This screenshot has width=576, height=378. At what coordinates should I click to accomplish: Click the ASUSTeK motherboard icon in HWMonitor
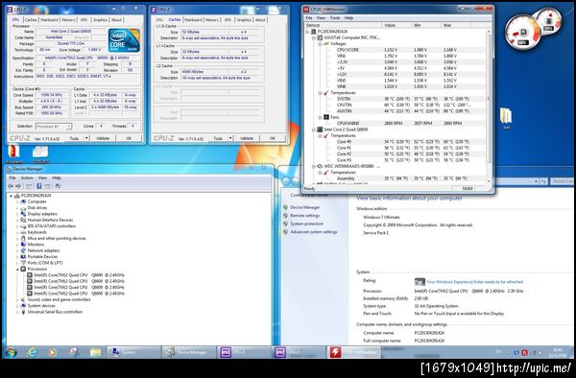[320, 37]
